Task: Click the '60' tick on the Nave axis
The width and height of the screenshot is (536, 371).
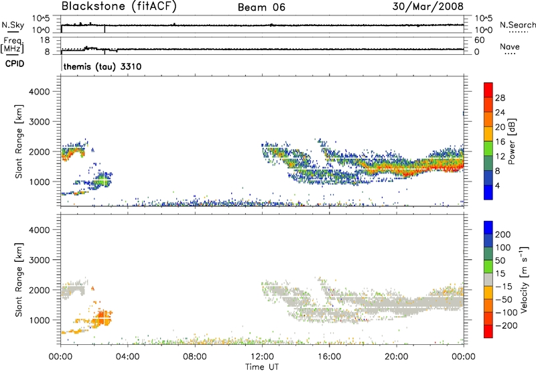Action: coord(479,40)
